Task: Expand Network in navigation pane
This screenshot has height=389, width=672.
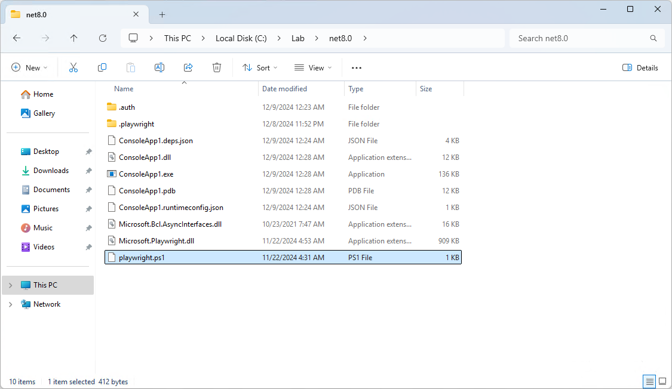Action: pyautogui.click(x=11, y=304)
